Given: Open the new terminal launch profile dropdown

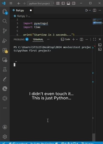Looking at the screenshot, I should pos(77,39).
